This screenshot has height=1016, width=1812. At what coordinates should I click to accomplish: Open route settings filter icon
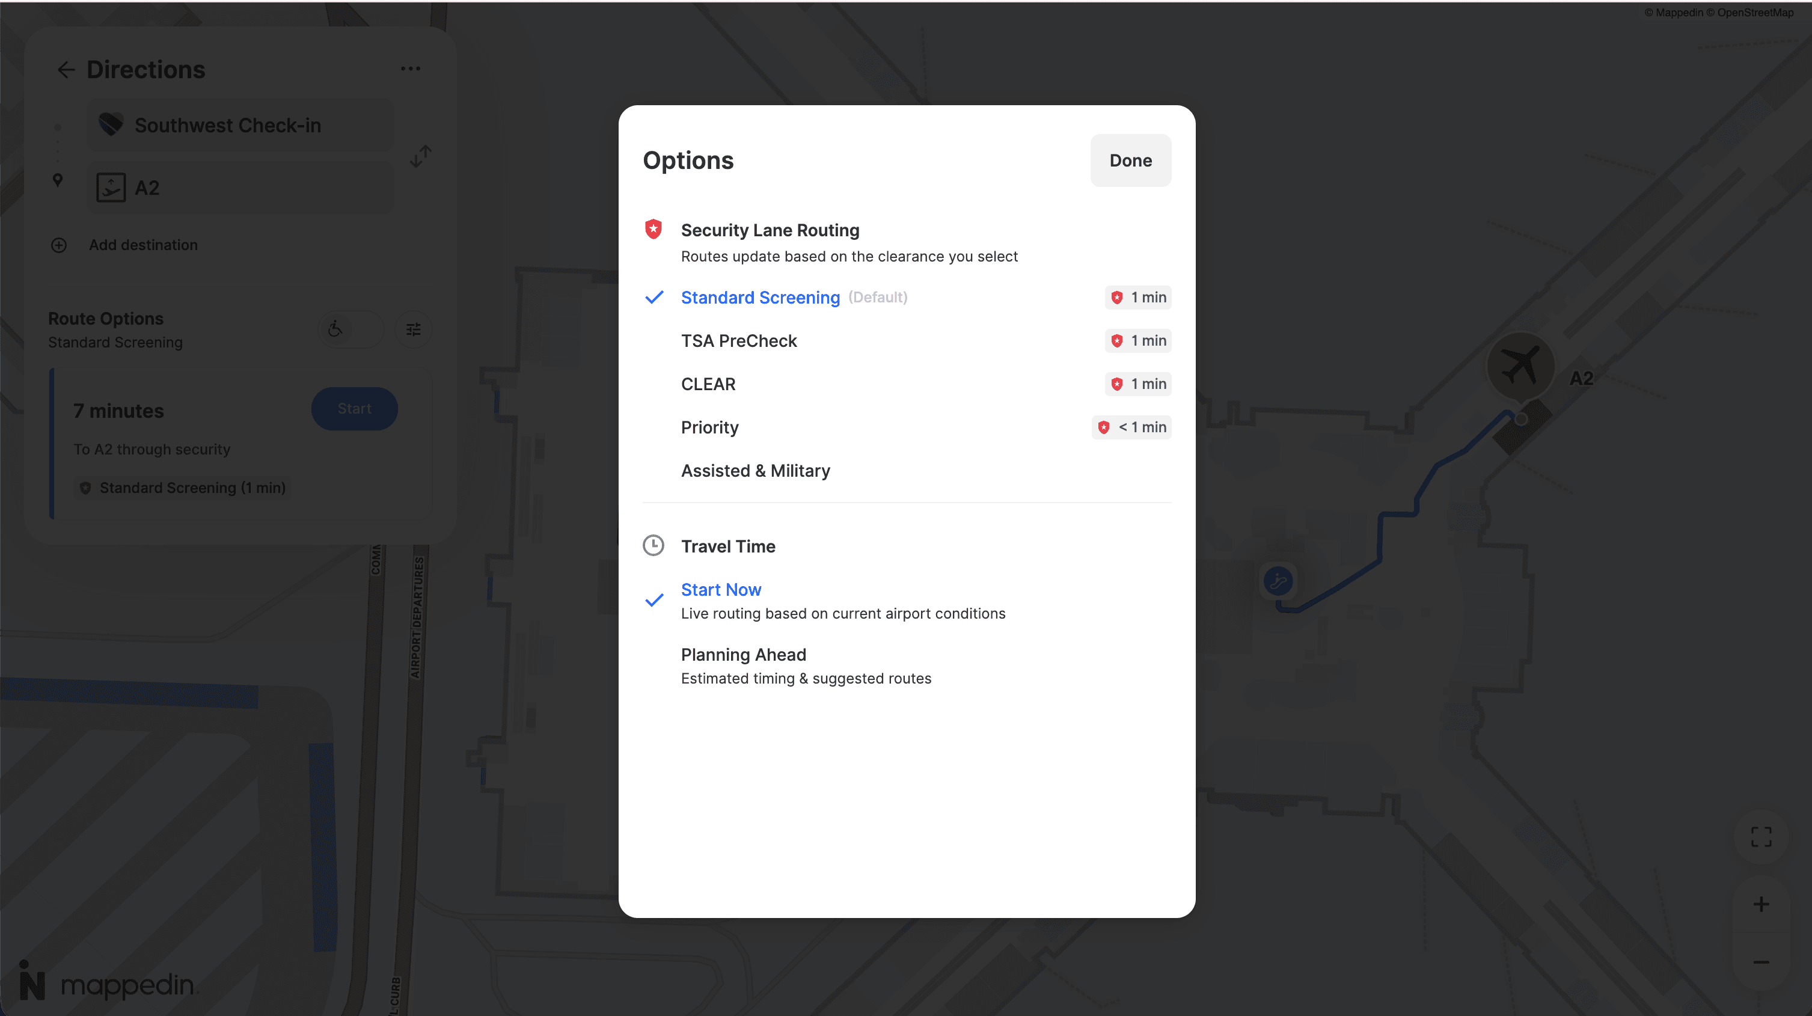[x=414, y=329]
